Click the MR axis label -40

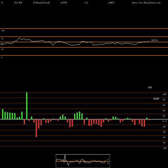pyautogui.click(x=164, y=132)
